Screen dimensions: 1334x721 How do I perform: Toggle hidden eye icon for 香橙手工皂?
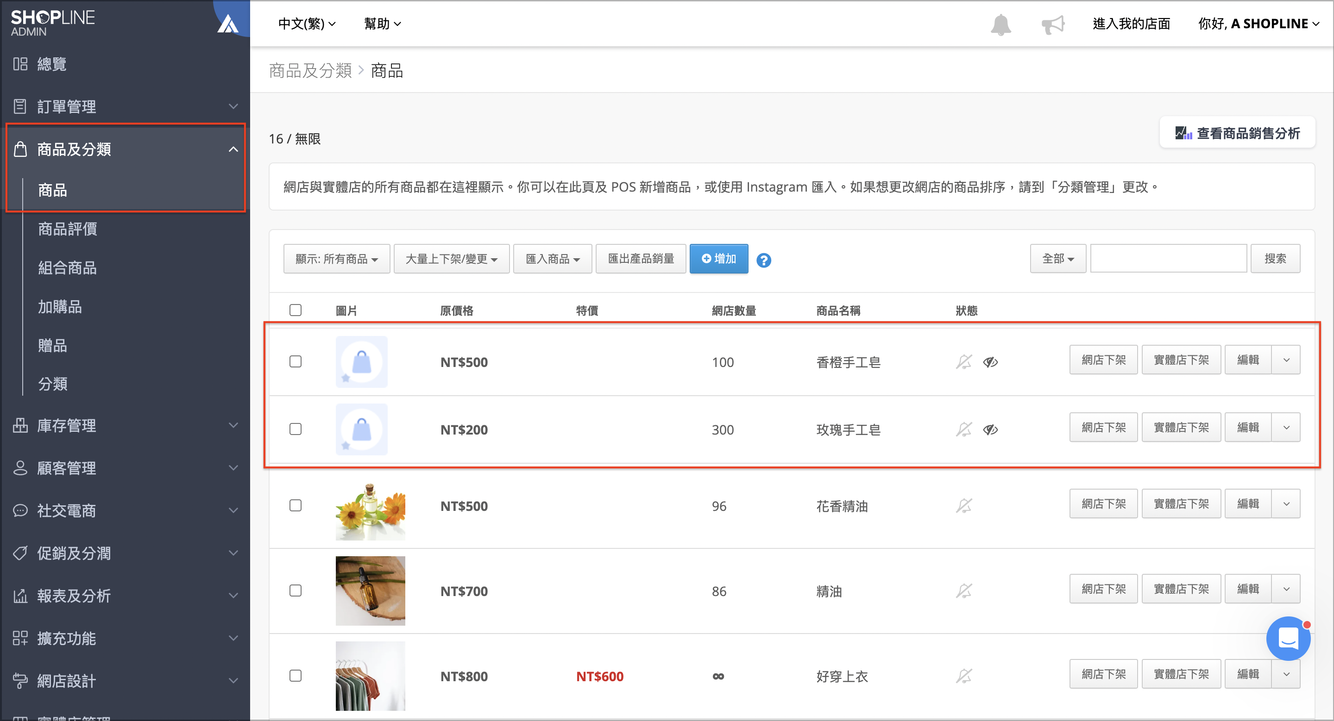coord(990,362)
